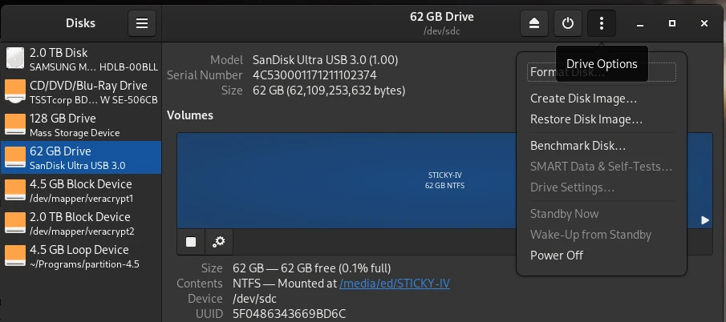Select the 2.0 TB veracrypt2 block device

[x=81, y=223]
